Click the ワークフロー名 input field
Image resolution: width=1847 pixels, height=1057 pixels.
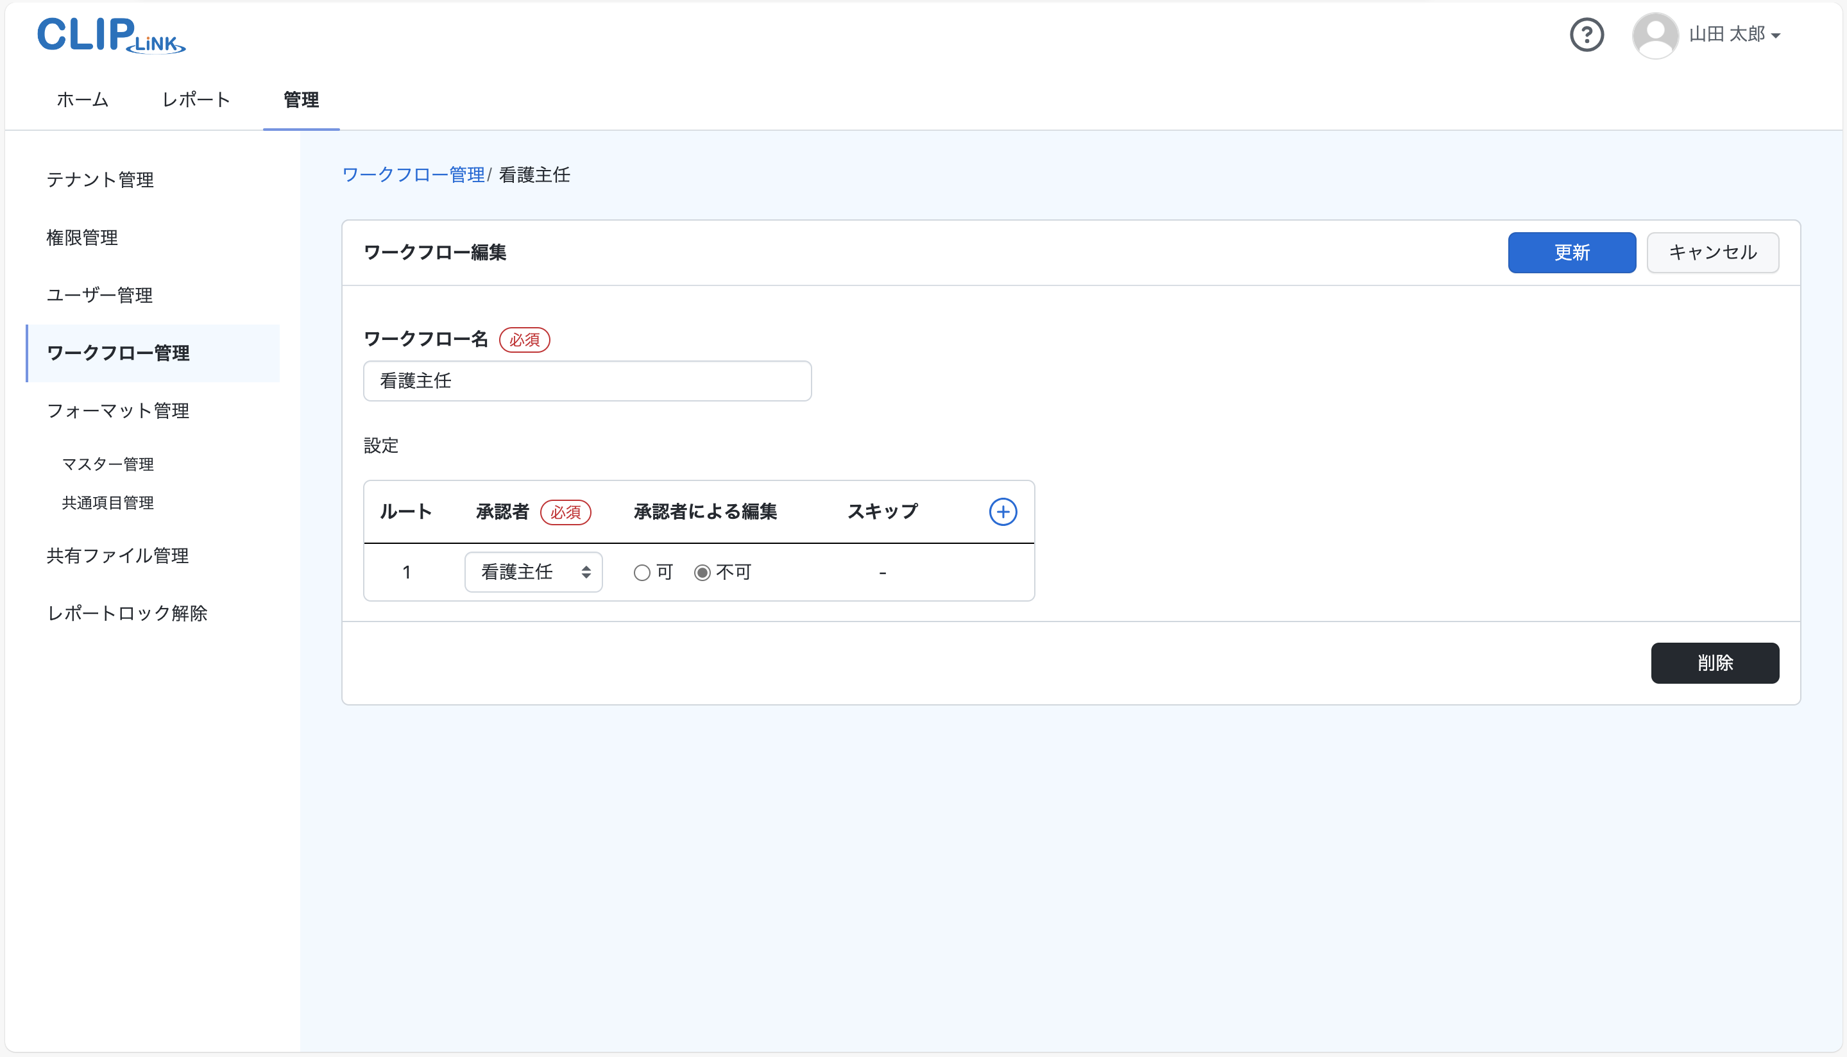click(586, 380)
